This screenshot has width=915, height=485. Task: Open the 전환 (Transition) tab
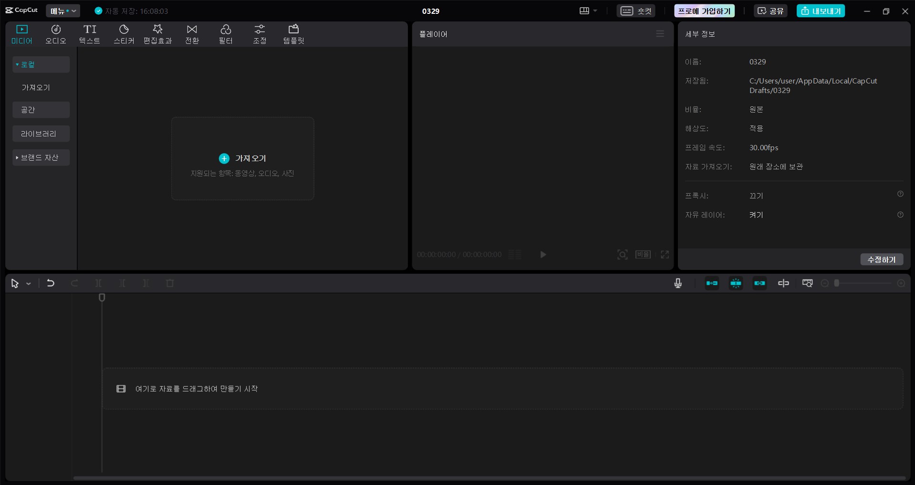click(x=192, y=34)
